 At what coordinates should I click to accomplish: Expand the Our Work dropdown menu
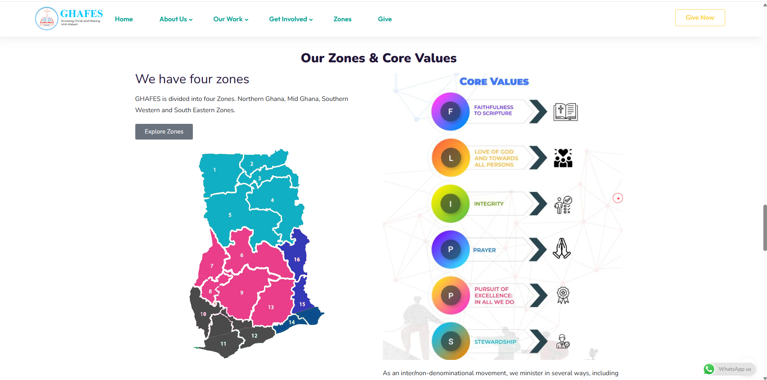pyautogui.click(x=231, y=19)
